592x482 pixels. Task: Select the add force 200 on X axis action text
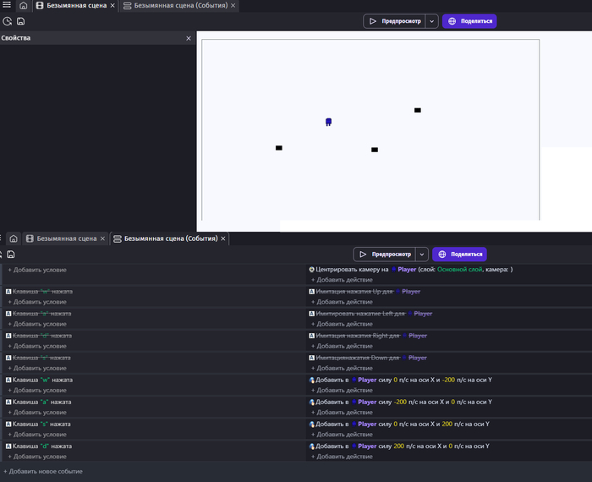[x=403, y=446]
